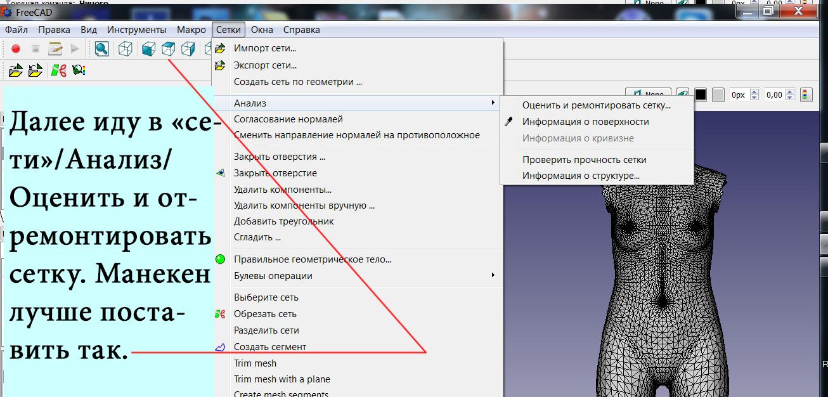
Task: Open the light gray color swatch
Action: [x=718, y=95]
